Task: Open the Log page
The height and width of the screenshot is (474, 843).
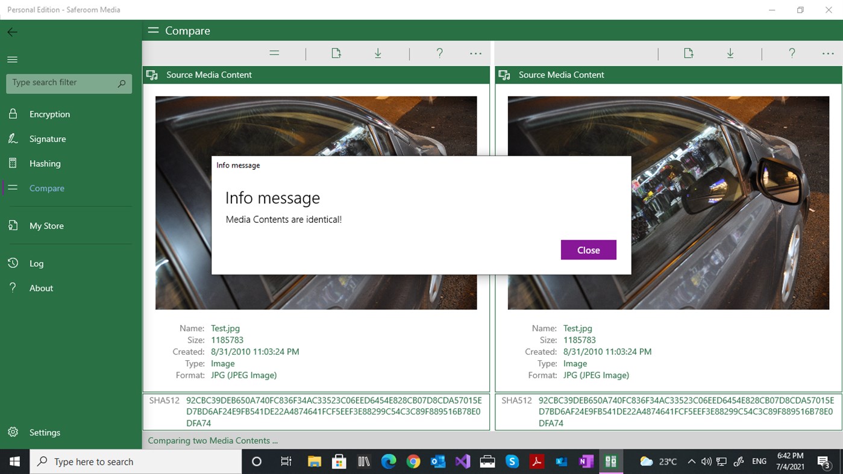Action: pos(36,263)
